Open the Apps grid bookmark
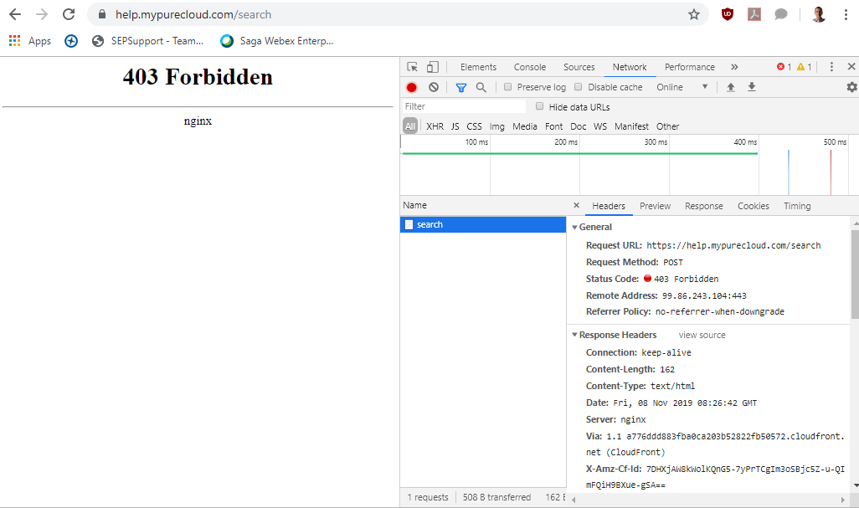This screenshot has height=508, width=859. 30,41
